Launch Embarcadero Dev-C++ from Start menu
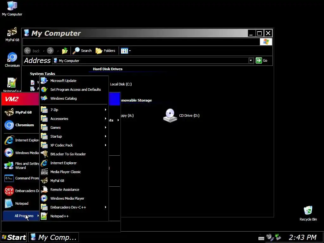The width and height of the screenshot is (324, 243). (x=21, y=191)
